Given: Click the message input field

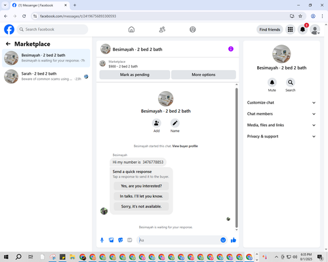Looking at the screenshot, I should 178,240.
